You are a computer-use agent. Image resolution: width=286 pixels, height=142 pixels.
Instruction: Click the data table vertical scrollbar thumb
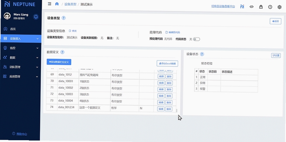(x=177, y=111)
